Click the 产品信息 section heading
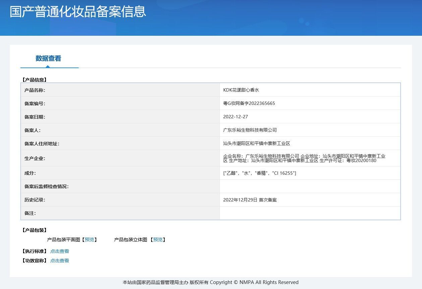 click(x=34, y=80)
